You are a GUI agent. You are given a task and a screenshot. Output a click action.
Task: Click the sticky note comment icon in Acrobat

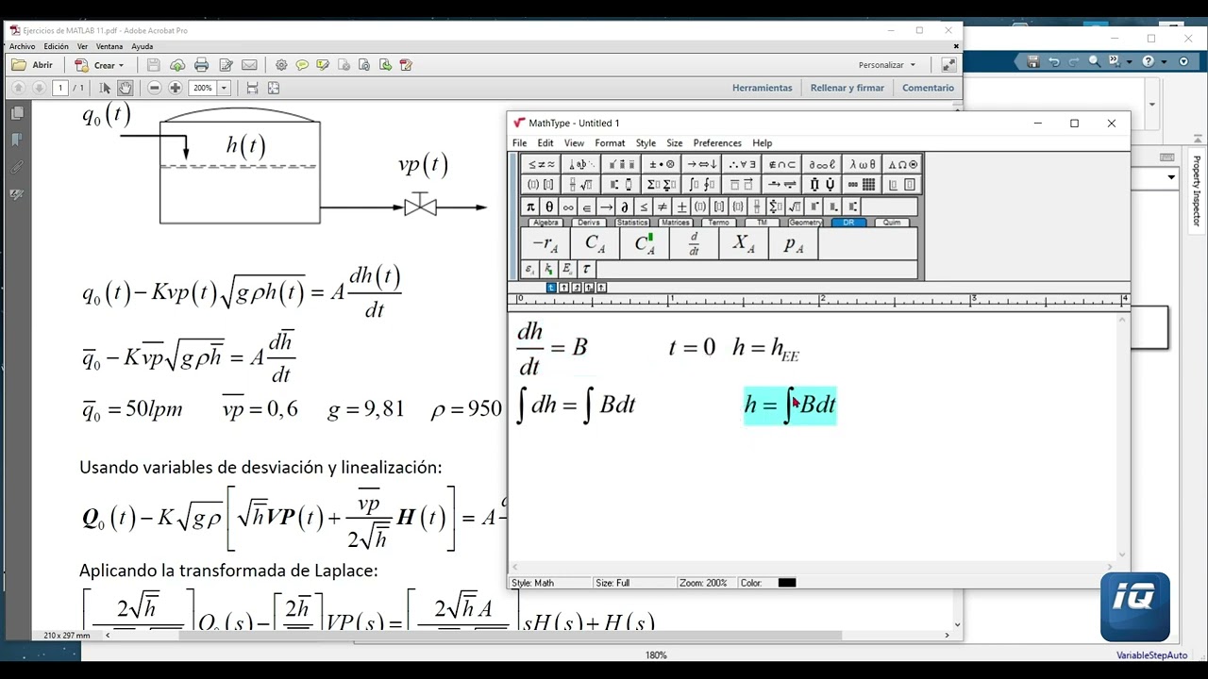302,65
